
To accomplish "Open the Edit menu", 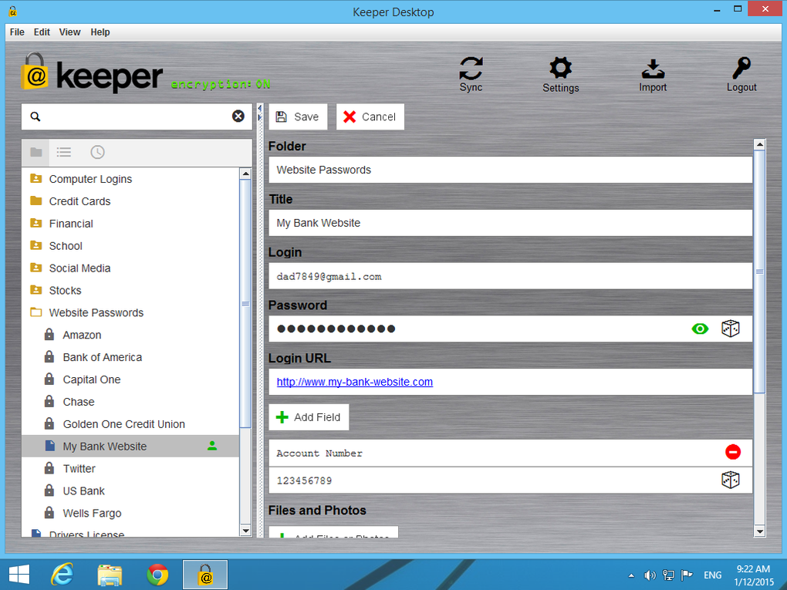I will (x=42, y=32).
